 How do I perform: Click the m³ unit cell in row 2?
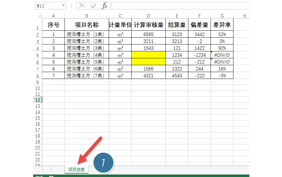pyautogui.click(x=120, y=34)
